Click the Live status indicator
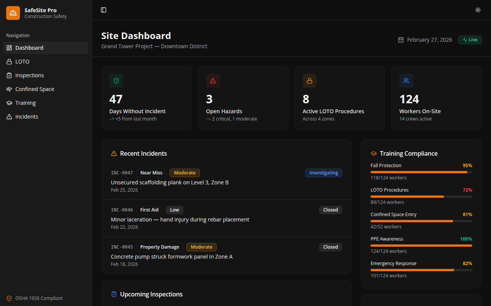This screenshot has height=306, width=491. (470, 39)
